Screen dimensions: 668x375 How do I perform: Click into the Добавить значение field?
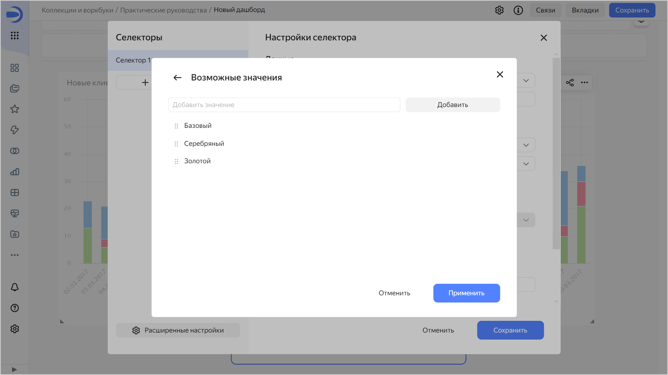284,105
